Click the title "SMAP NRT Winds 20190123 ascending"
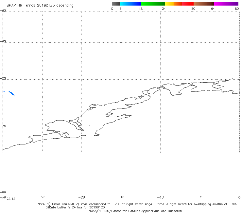Screen dimensions: 242x213 click(x=40, y=5)
